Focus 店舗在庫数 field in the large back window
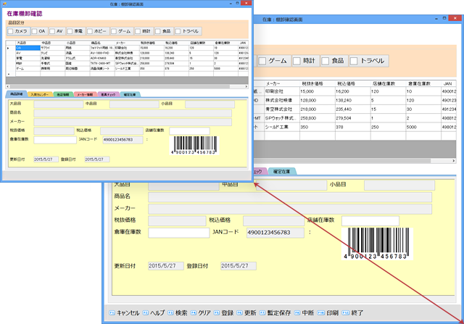464x324 pixels. (x=370, y=221)
